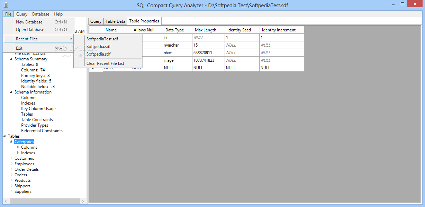Expand the Order Details table node
425x207 pixels.
[x=11, y=169]
